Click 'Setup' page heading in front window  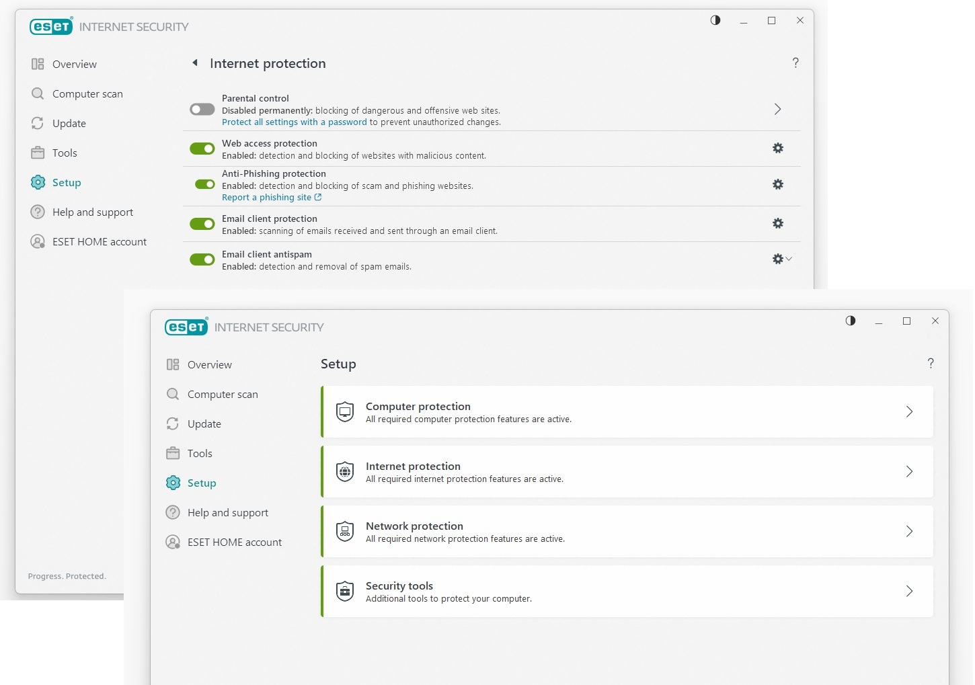pos(338,364)
